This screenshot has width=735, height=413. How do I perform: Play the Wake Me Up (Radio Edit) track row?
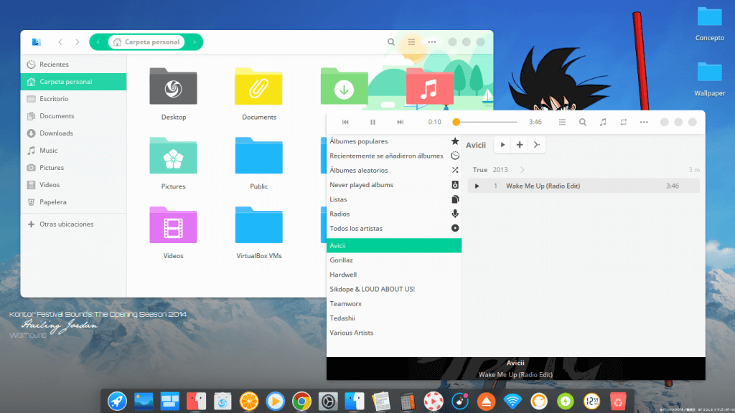tap(584, 186)
